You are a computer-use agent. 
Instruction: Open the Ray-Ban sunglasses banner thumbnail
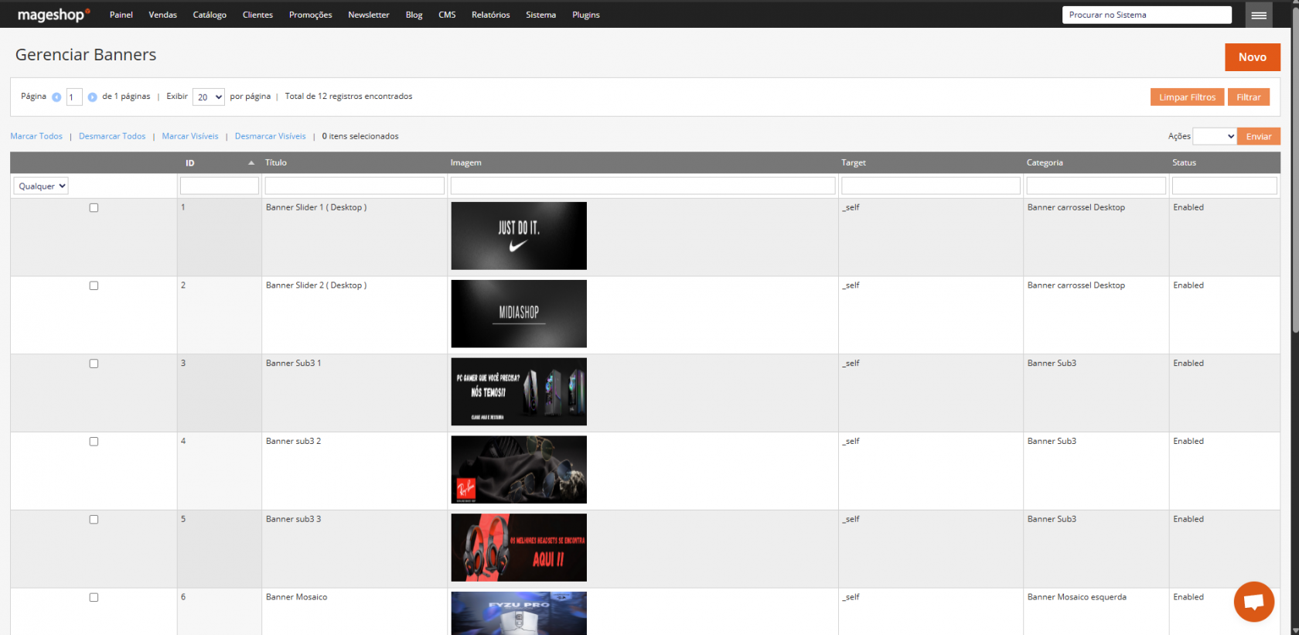pyautogui.click(x=519, y=469)
